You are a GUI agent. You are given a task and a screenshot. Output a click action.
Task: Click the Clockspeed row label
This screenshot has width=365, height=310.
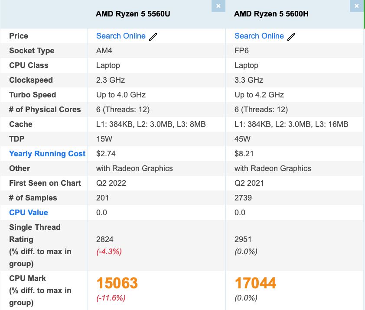click(31, 80)
